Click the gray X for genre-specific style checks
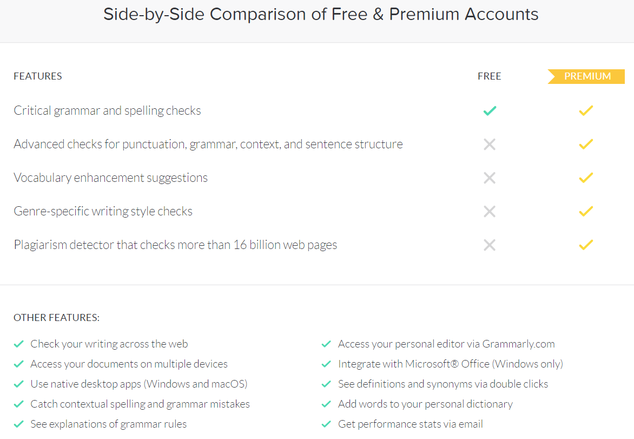 (x=490, y=211)
